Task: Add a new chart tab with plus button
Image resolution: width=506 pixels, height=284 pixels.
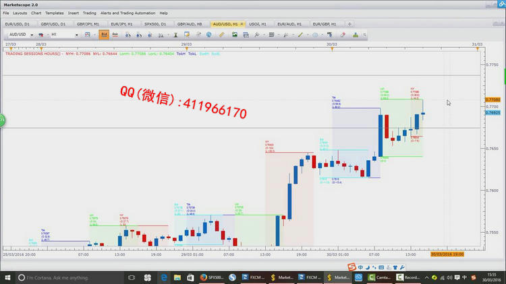Action: tap(349, 24)
